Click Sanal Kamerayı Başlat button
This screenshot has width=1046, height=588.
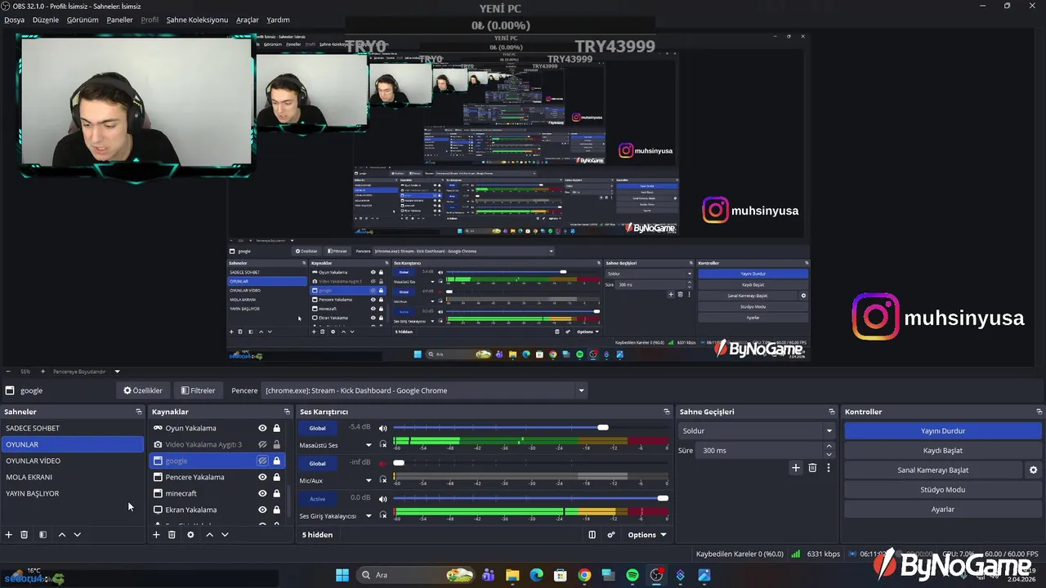(x=932, y=470)
